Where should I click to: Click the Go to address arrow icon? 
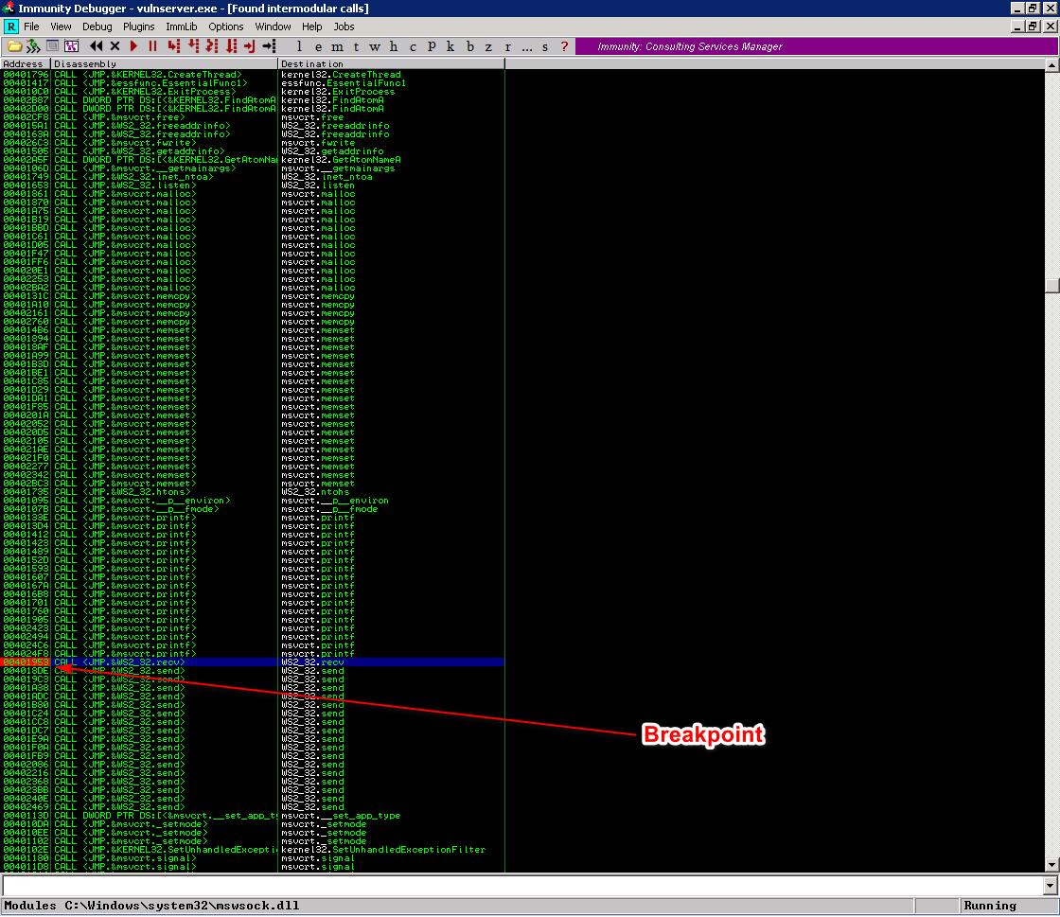click(269, 46)
